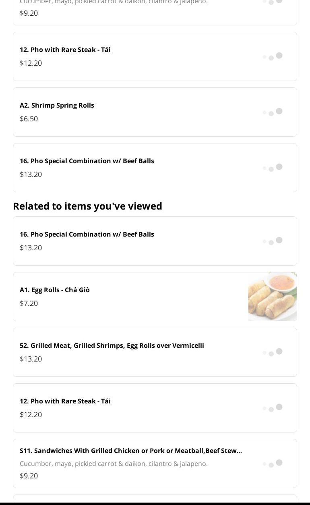The width and height of the screenshot is (310, 505).
Task: Click the Related to items you've viewed heading
Action: (87, 206)
